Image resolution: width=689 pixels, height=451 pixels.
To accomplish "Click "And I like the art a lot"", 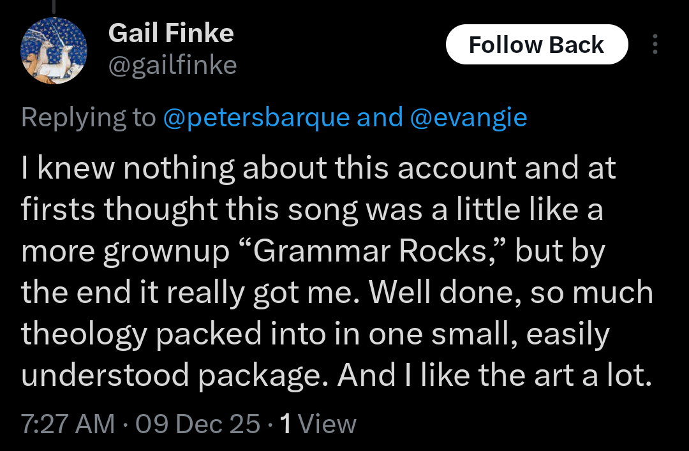I will pyautogui.click(x=494, y=376).
